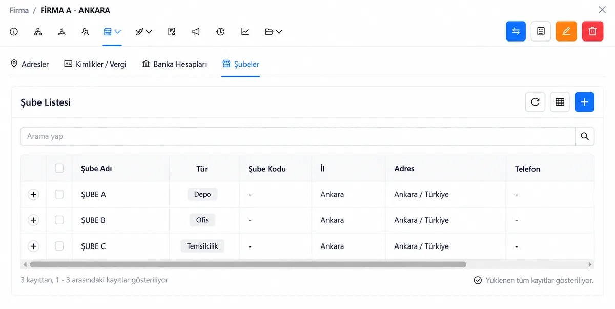
Task: Click the magnifier search button
Action: click(x=585, y=136)
